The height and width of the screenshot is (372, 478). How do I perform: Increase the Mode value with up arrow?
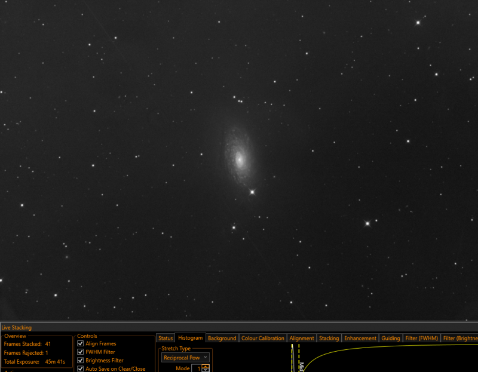[206, 367]
